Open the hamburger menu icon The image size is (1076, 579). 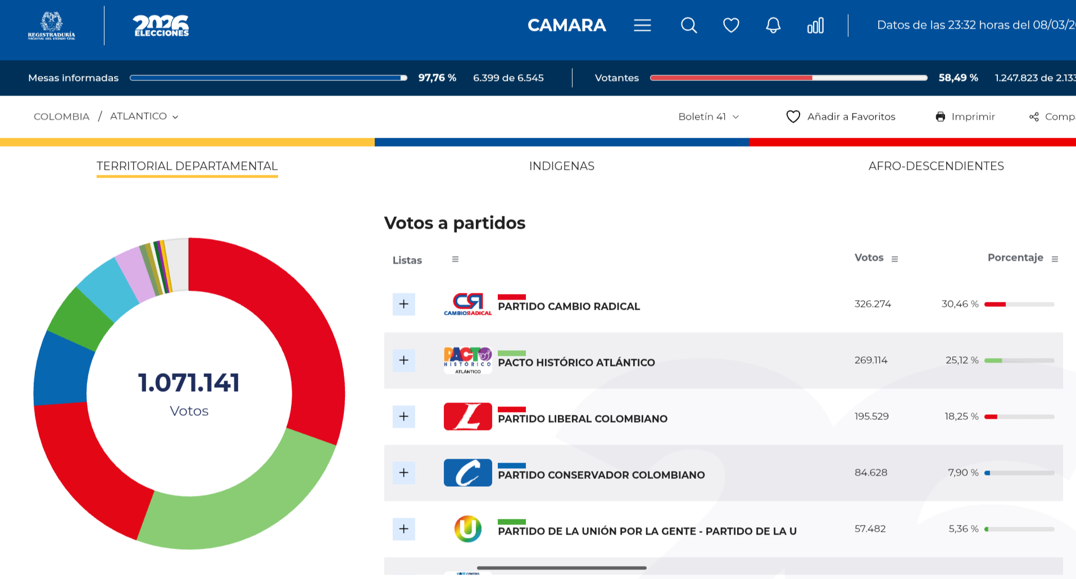tap(642, 25)
